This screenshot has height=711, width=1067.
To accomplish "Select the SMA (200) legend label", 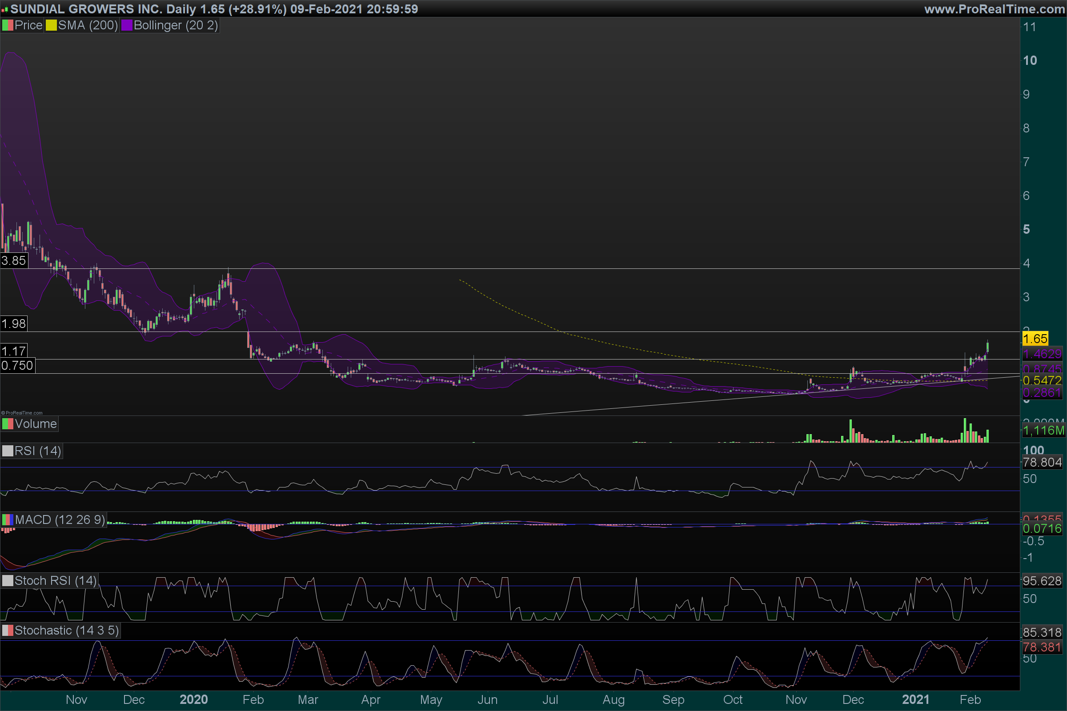I will 88,25.
